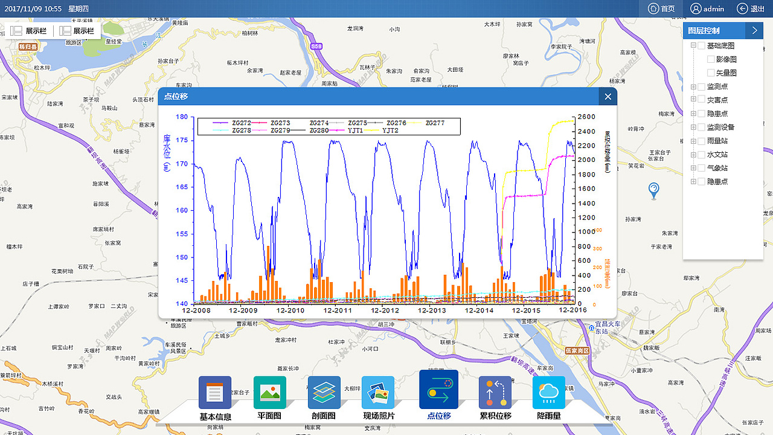Check the 水文站 layer checkbox
Viewport: 773px width, 435px height.
[702, 155]
